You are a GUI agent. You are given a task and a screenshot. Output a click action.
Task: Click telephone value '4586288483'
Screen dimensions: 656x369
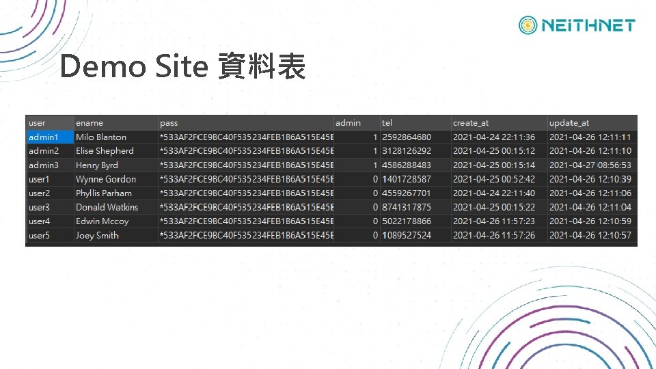[406, 165]
